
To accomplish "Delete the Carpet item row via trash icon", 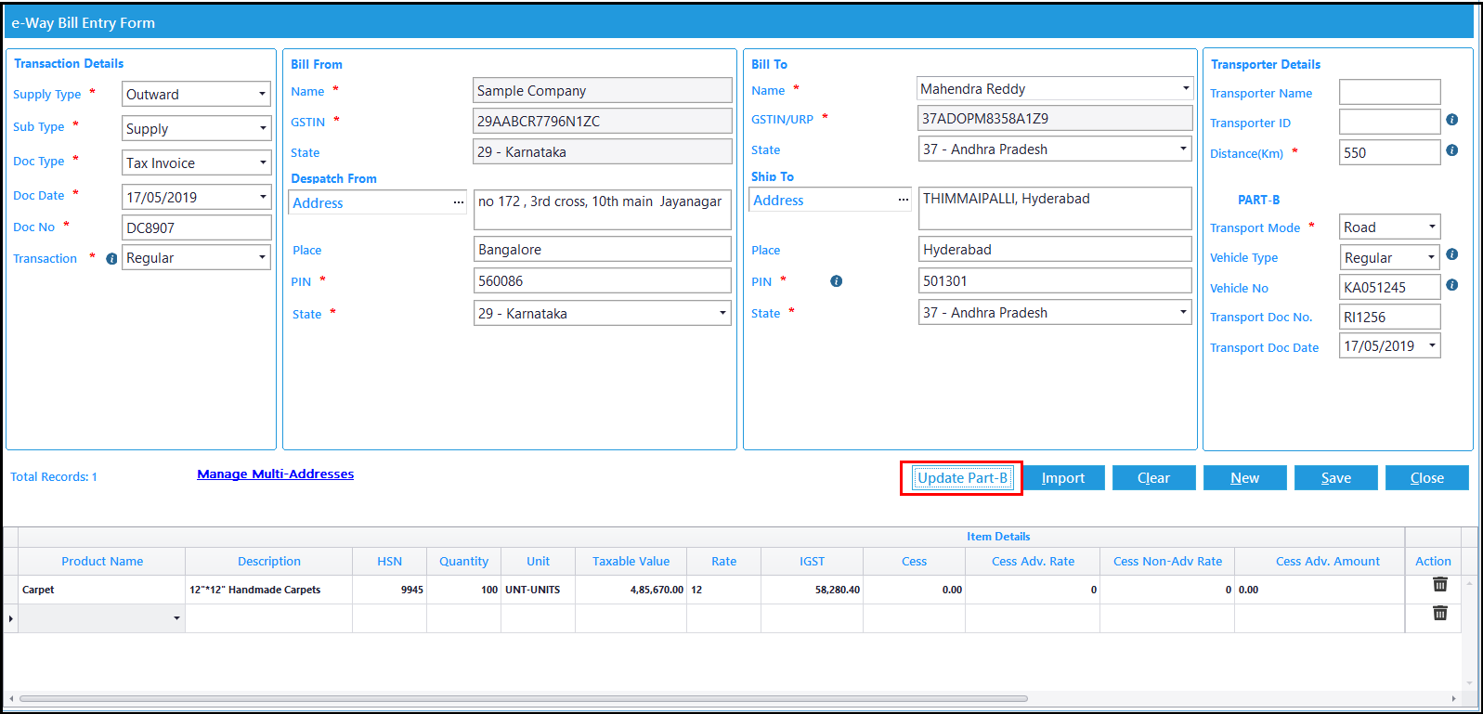I will coord(1440,584).
